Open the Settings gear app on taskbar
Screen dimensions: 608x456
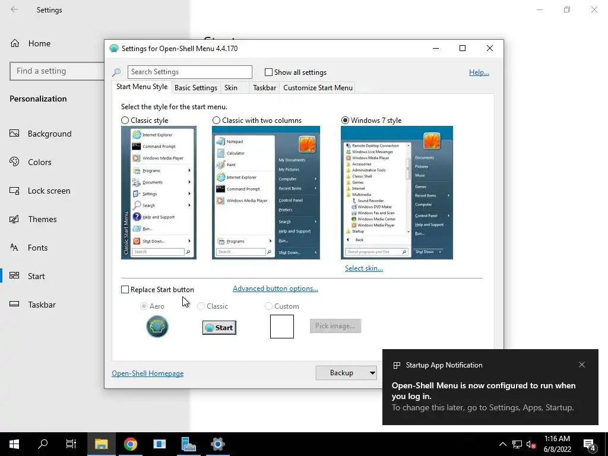point(218,444)
